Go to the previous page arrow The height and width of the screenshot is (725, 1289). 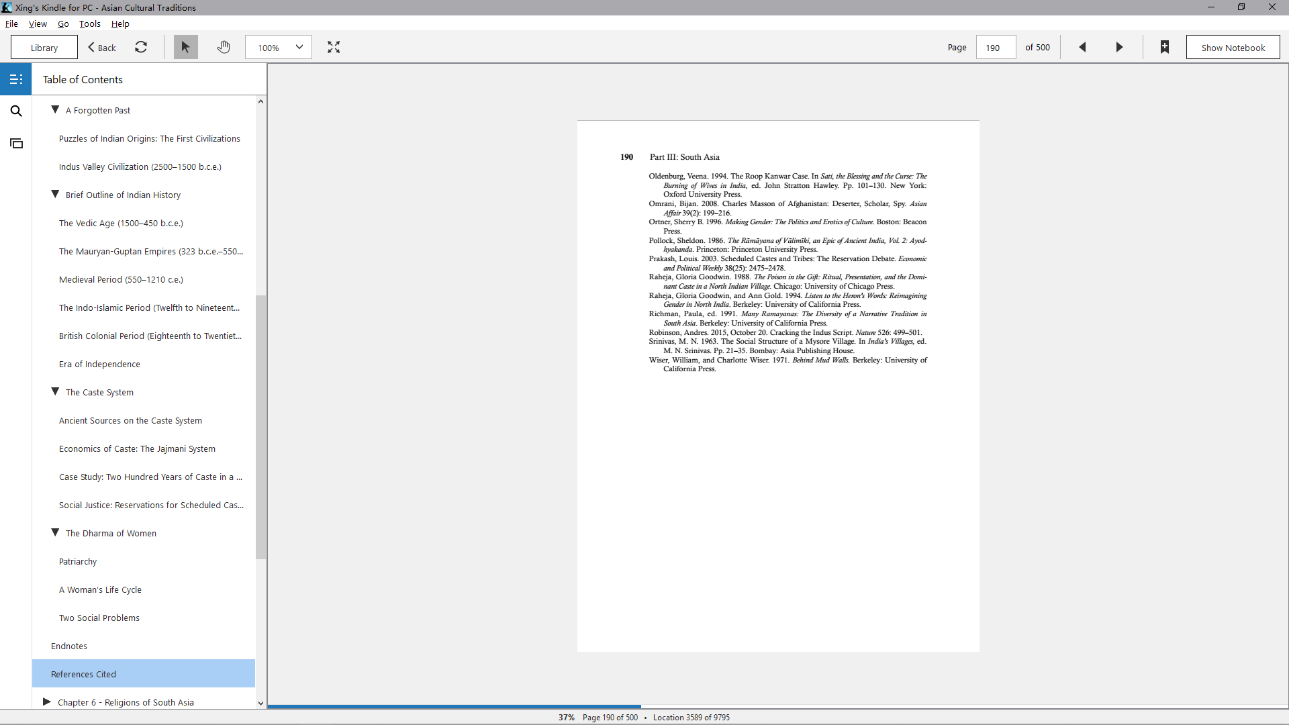tap(1082, 48)
